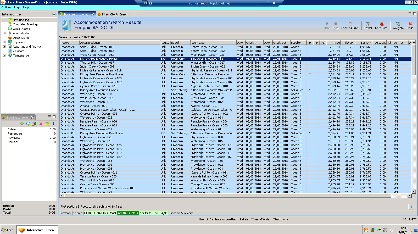Close the Book. ref. tab
The height and width of the screenshot is (234, 418).
[93, 14]
